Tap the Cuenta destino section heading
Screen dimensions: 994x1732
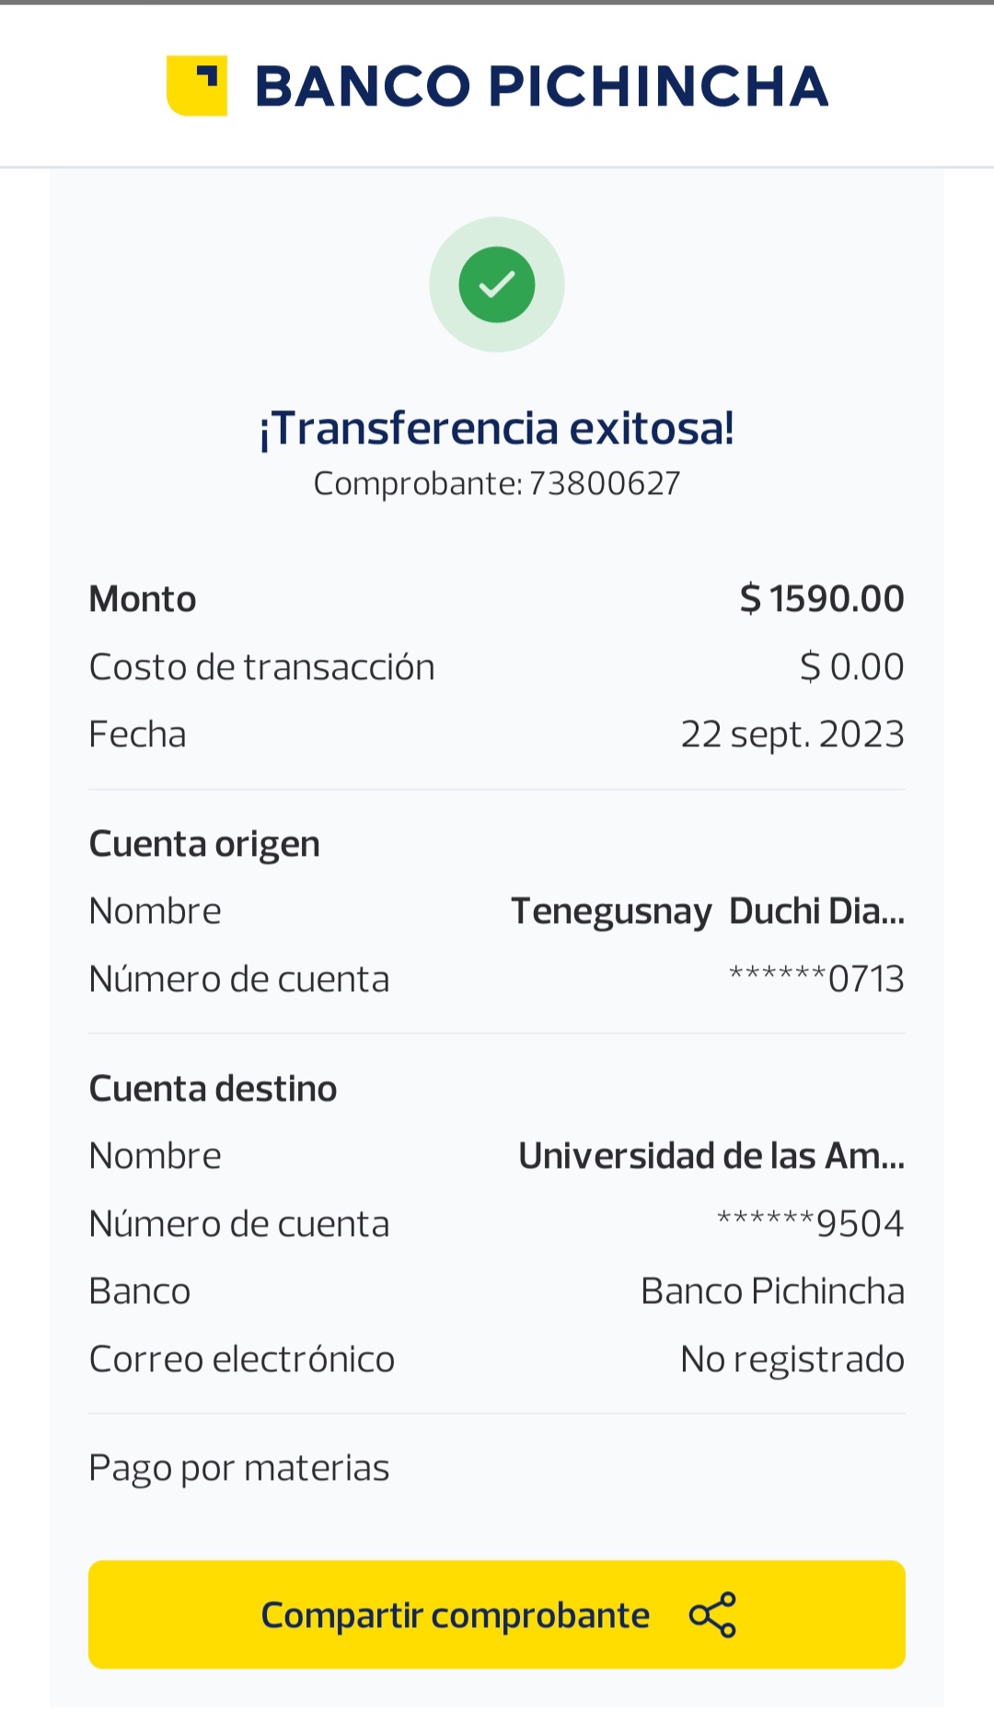coord(213,1089)
